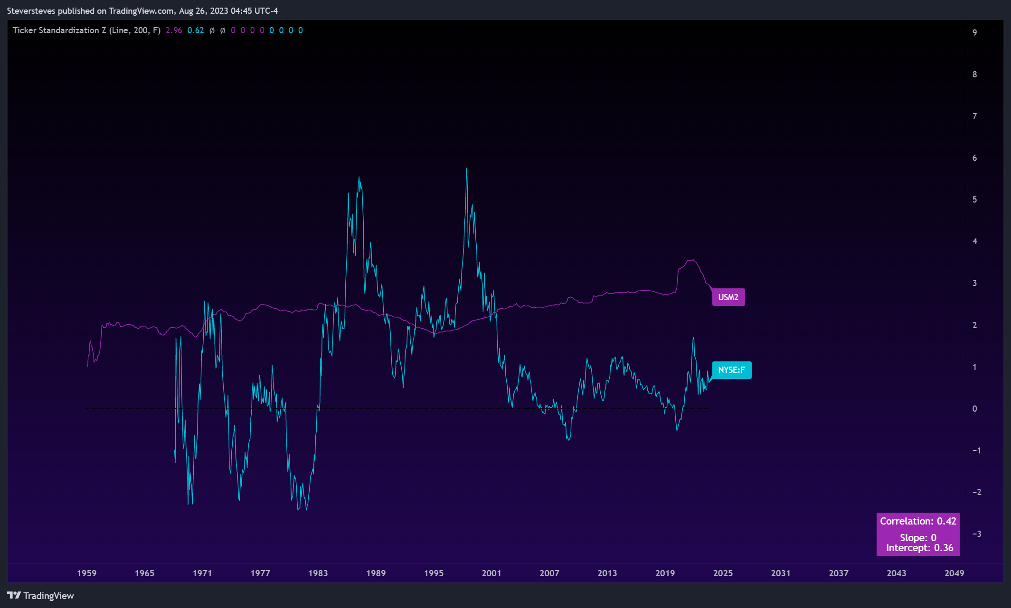Viewport: 1011px width, 608px height.
Task: Click the −3 tick on price scale
Action: 976,534
